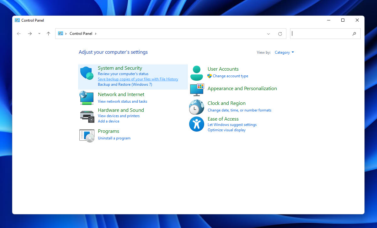Open Appearance and Personalization heading
The image size is (377, 228).
tap(242, 89)
